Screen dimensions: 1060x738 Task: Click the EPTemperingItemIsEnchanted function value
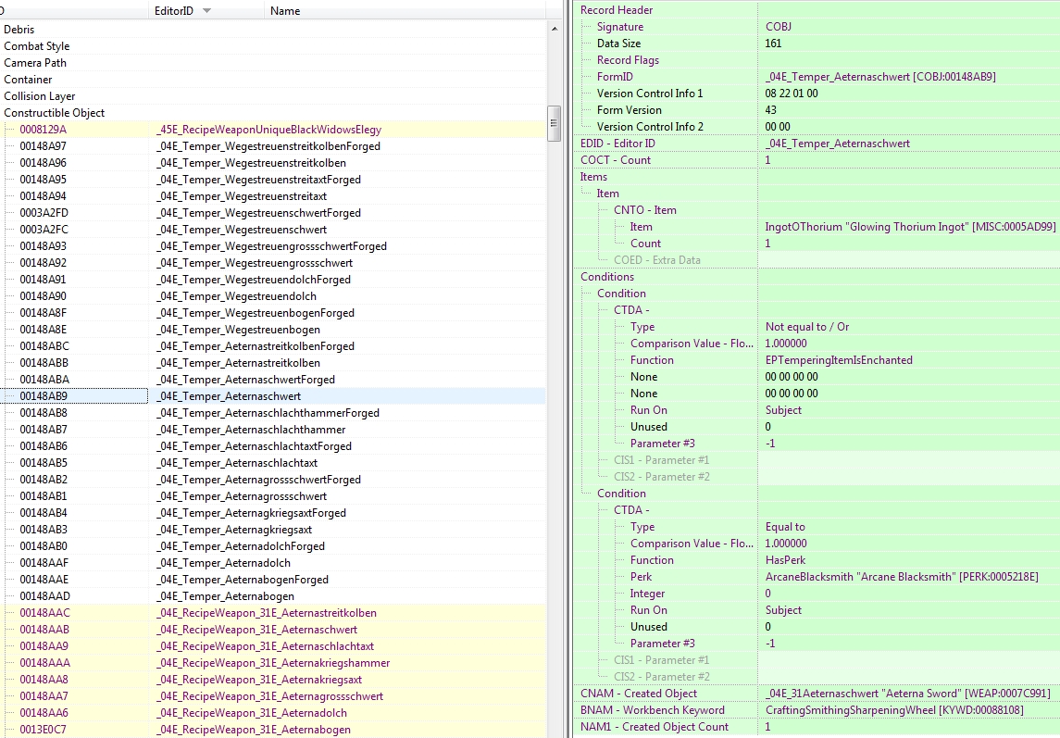point(839,360)
